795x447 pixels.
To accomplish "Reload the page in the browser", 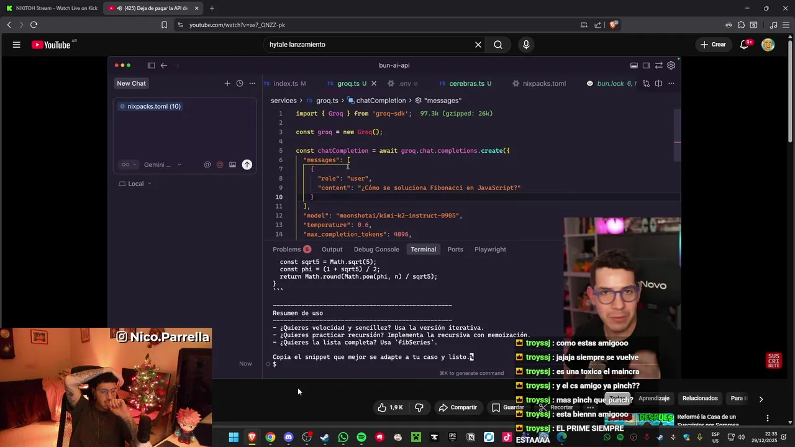I will click(34, 25).
